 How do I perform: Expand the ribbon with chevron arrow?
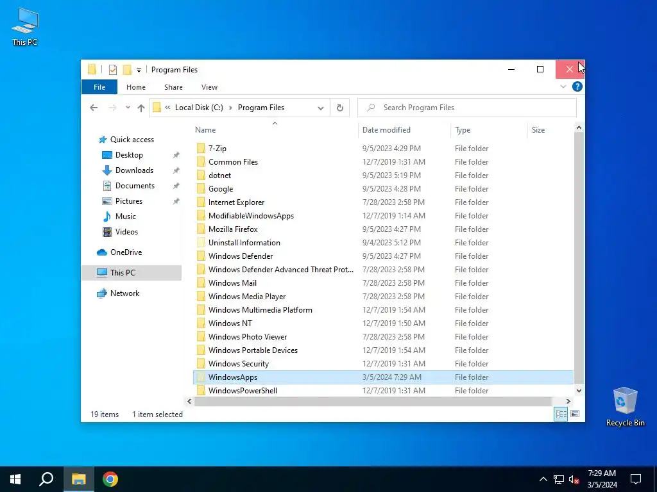click(563, 86)
